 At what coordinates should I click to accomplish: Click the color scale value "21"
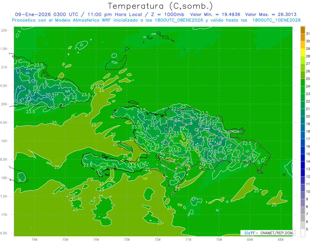pyautogui.click(x=308, y=109)
